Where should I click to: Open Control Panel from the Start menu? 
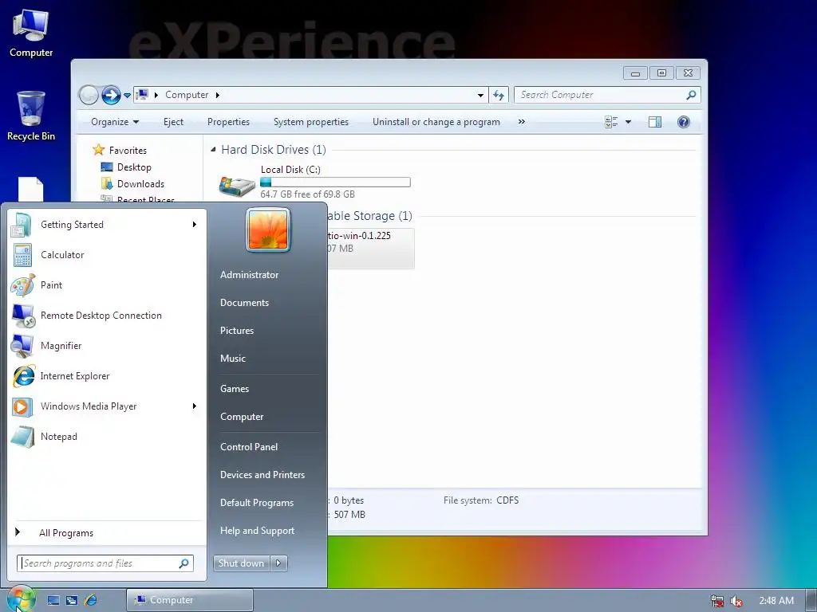[x=249, y=447]
